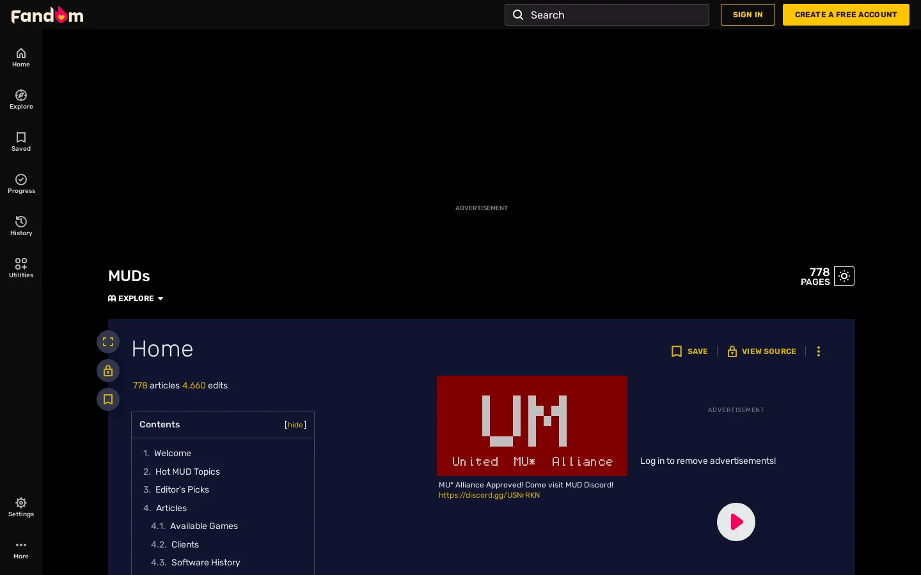Open the 4,660 edits count link
Viewport: 921px width, 575px height.
click(x=194, y=385)
